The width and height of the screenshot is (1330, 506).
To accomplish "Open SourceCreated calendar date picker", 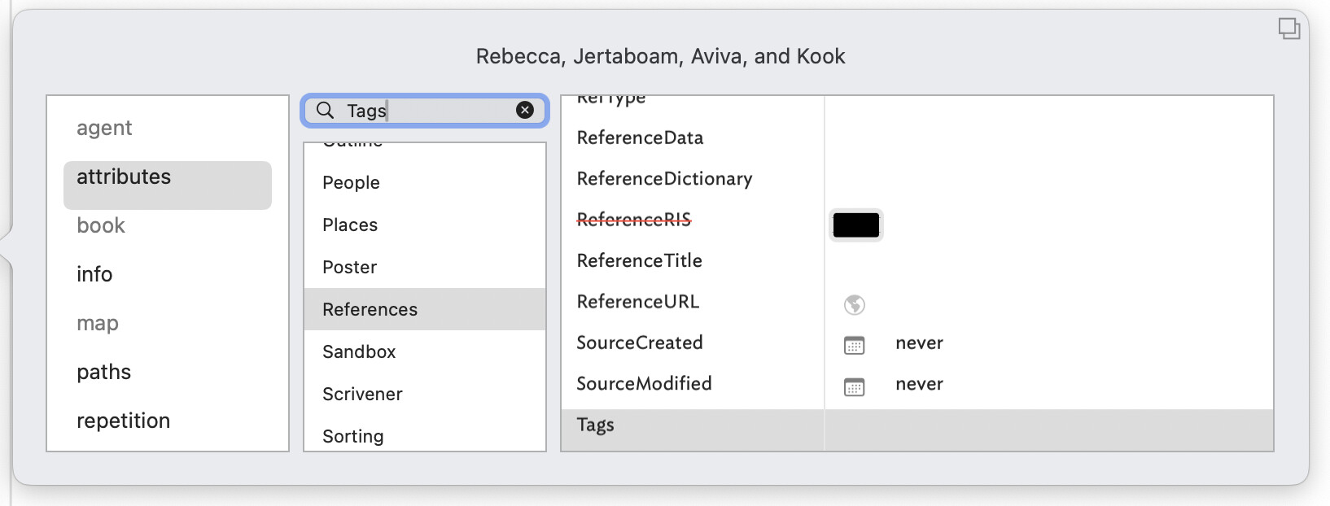I will [854, 345].
